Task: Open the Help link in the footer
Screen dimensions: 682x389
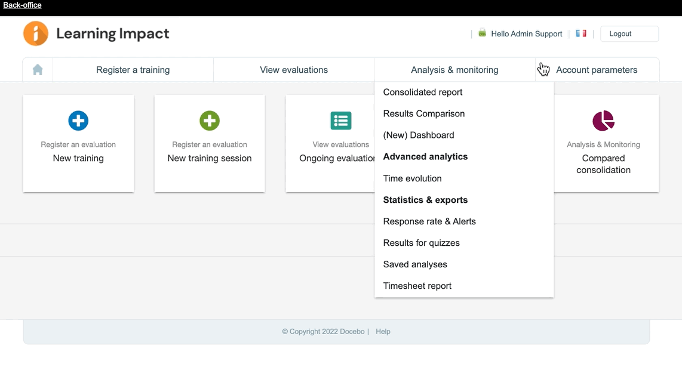Action: 383,331
